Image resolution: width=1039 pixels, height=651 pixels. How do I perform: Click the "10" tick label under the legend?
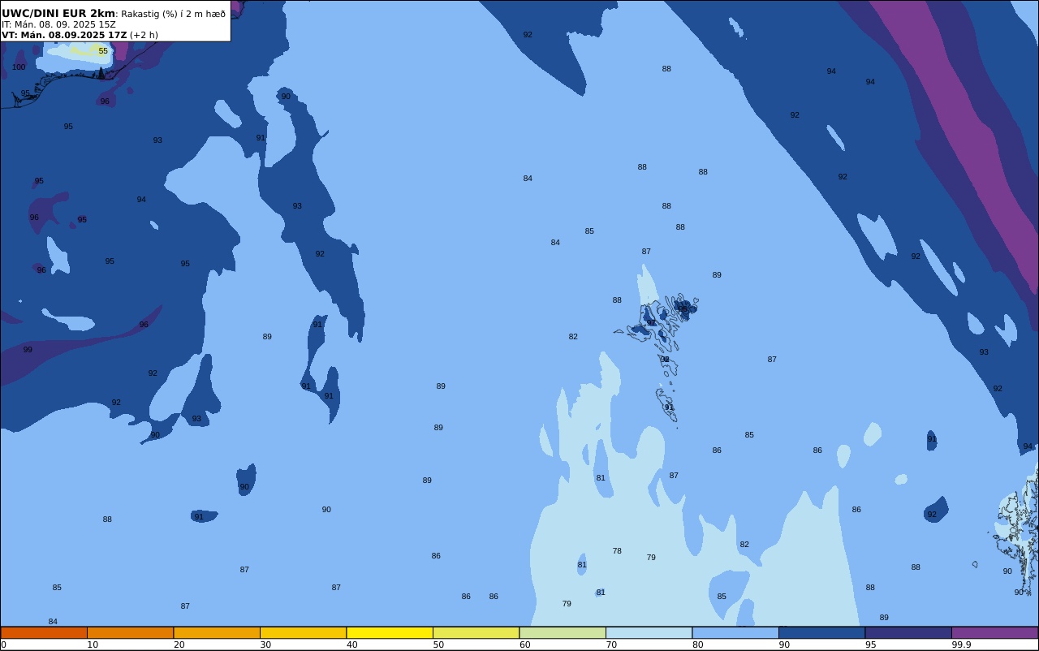[93, 645]
